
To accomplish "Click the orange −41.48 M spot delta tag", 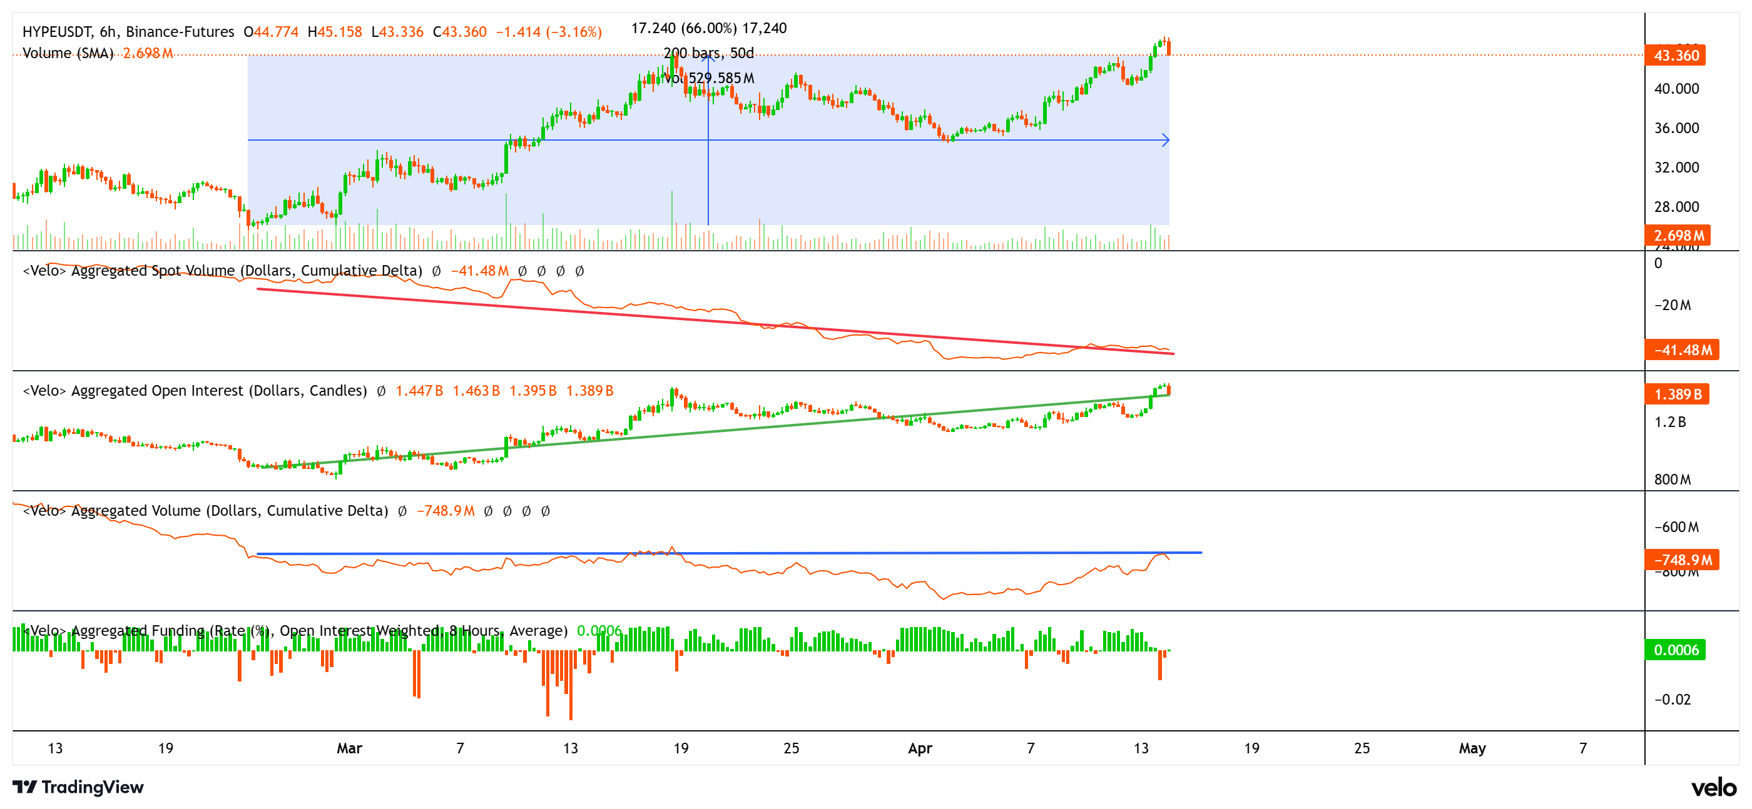I will (1681, 349).
